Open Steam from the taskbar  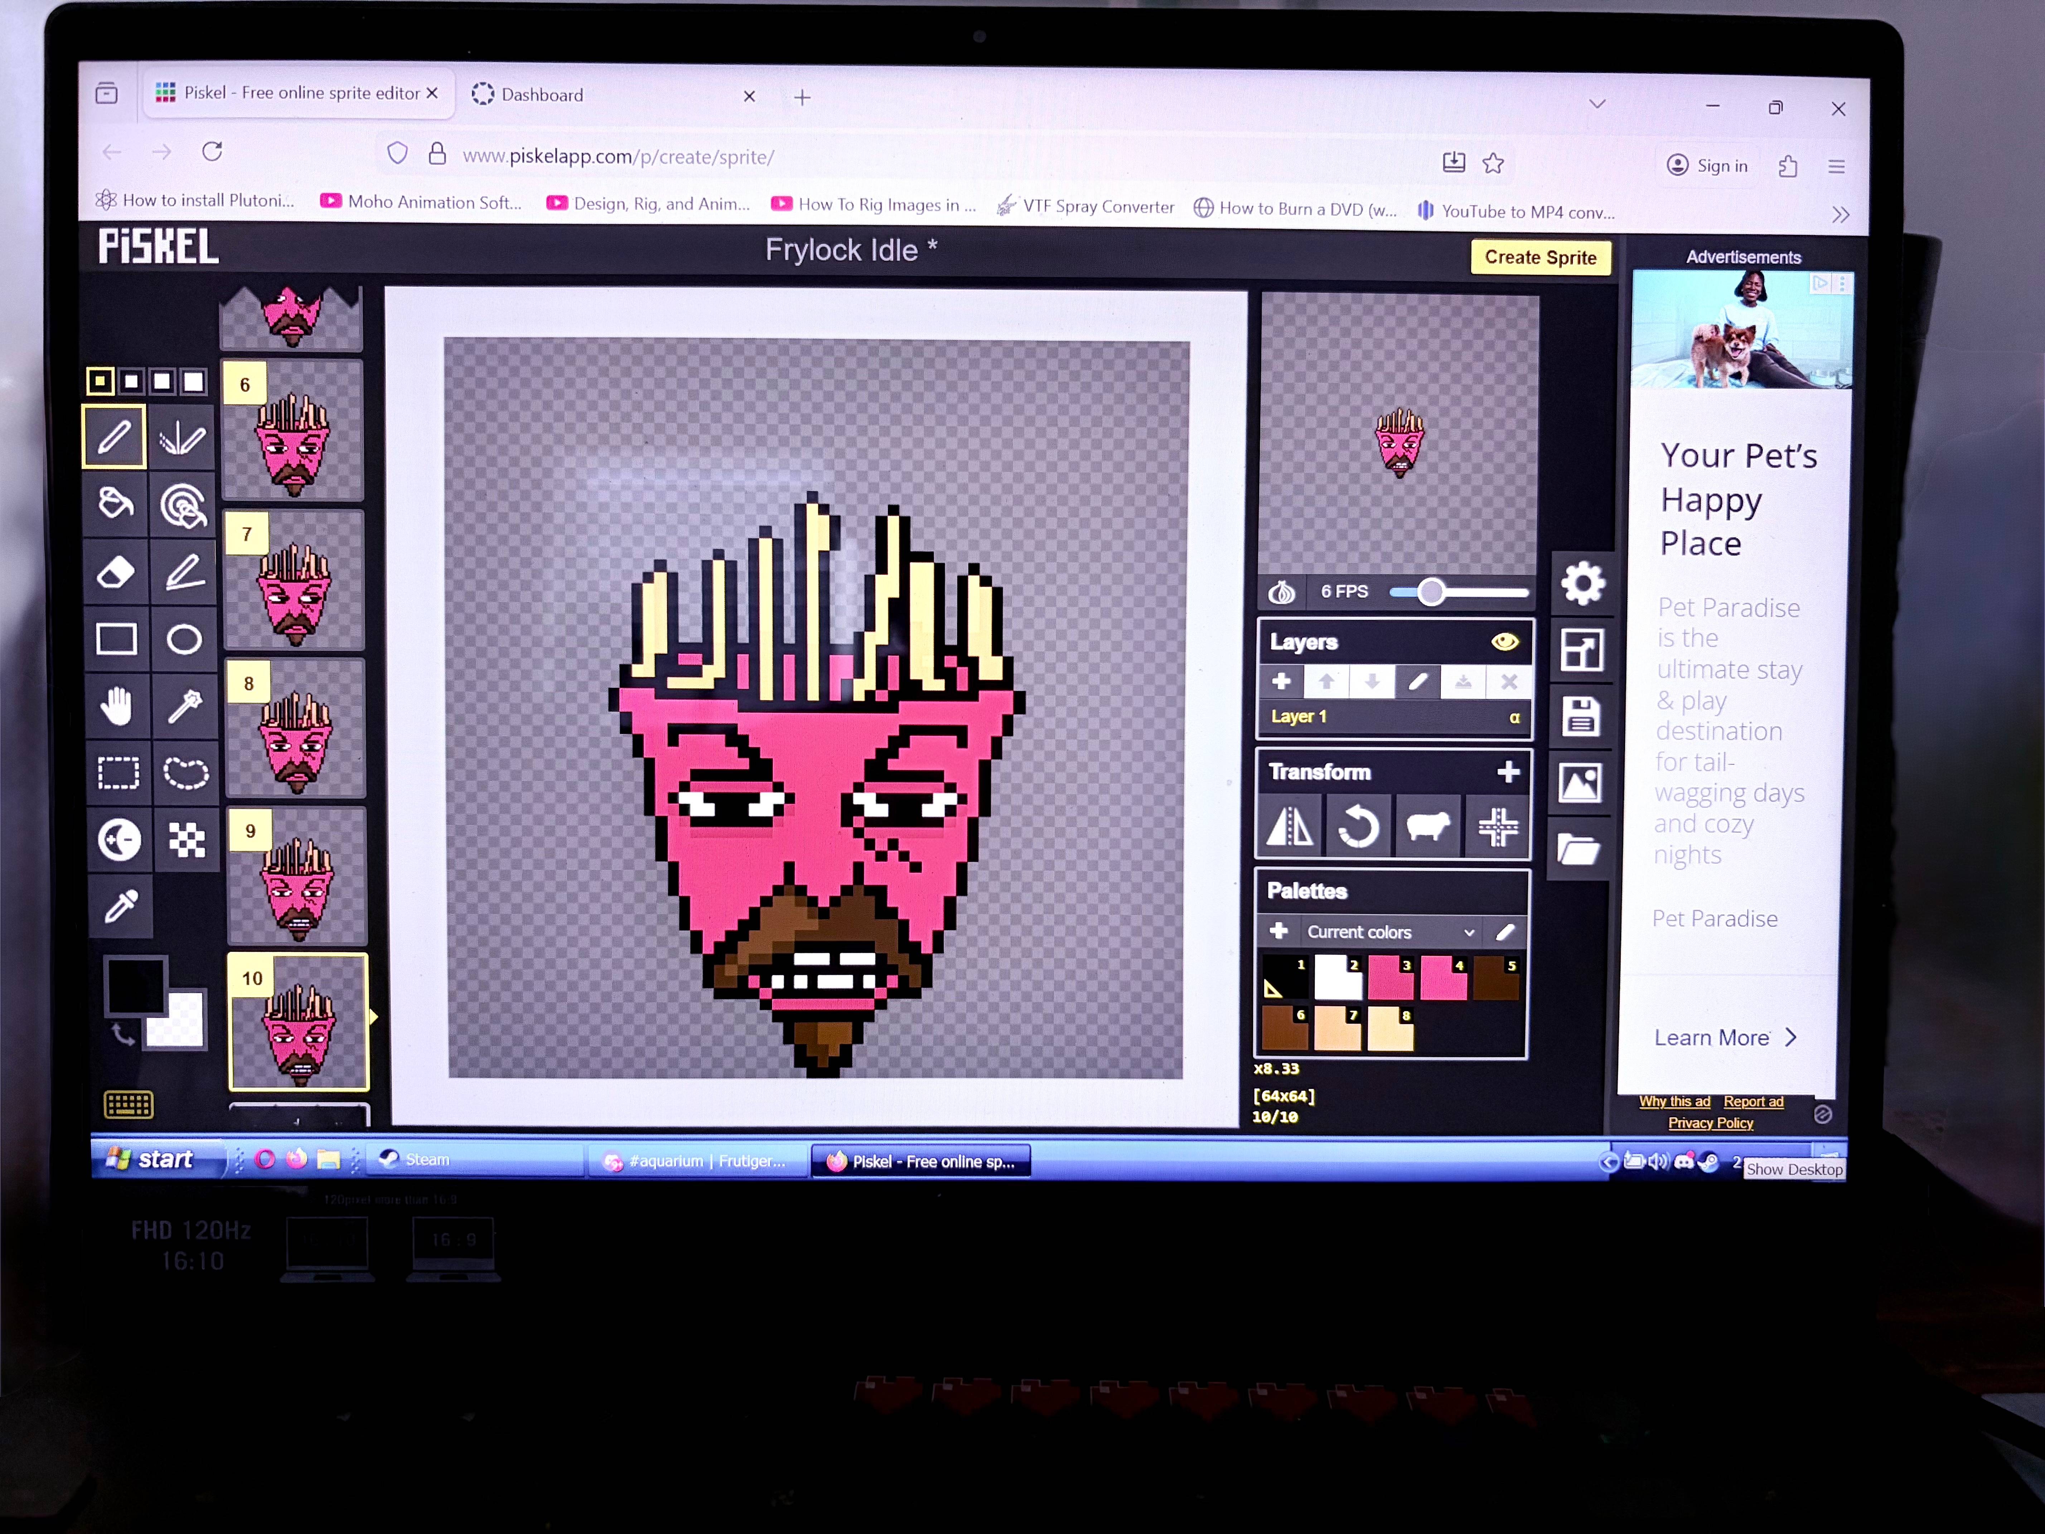[475, 1159]
